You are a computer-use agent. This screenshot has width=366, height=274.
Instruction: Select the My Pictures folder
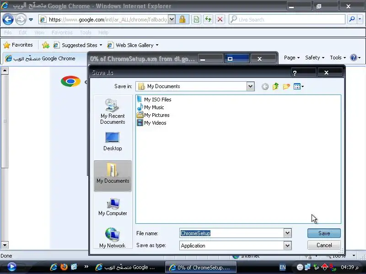(153, 115)
